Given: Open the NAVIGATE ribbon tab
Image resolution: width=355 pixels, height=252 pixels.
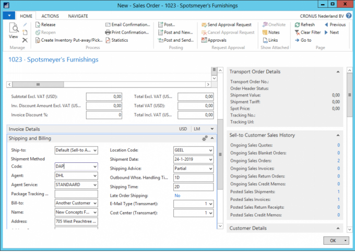Looking at the screenshot, I should tap(78, 16).
